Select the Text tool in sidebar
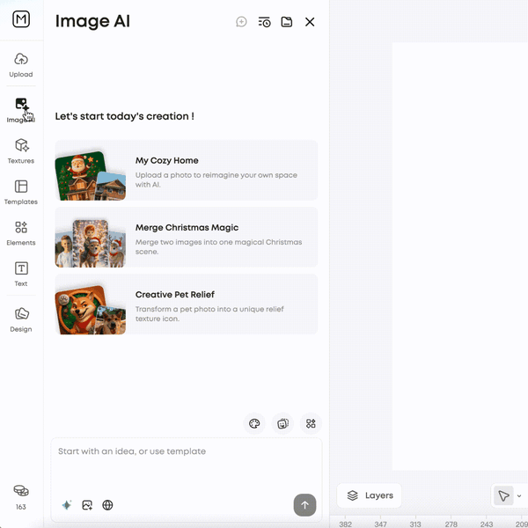This screenshot has width=528, height=528. [21, 274]
